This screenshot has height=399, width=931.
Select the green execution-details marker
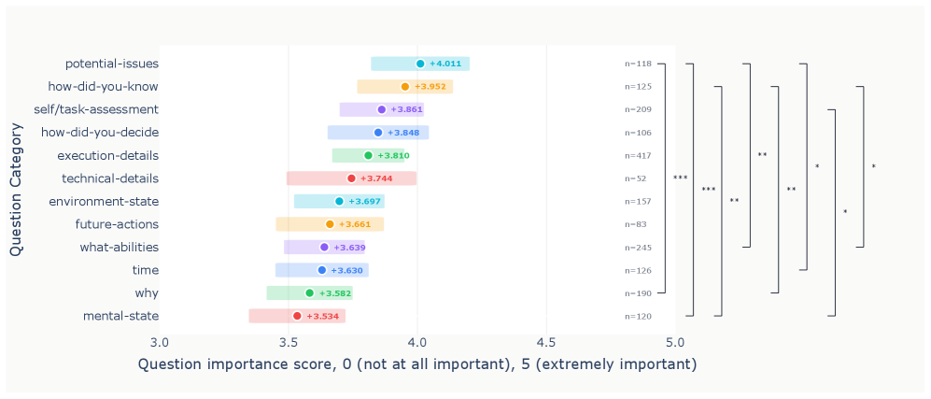point(368,155)
